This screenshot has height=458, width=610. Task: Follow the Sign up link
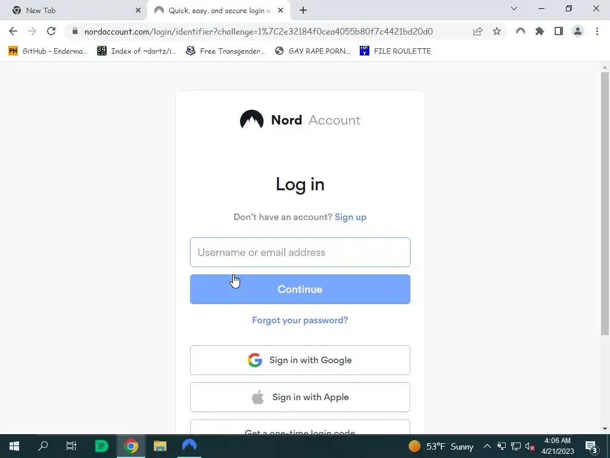[350, 217]
